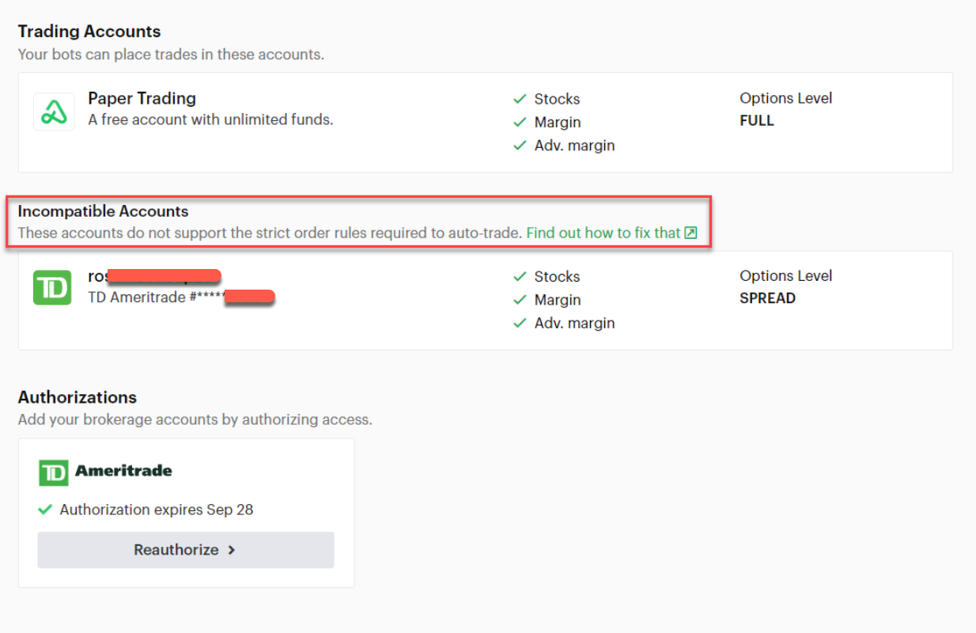The image size is (976, 633).
Task: Click the Paper Trading Adv. margin checkmark
Action: tap(520, 146)
